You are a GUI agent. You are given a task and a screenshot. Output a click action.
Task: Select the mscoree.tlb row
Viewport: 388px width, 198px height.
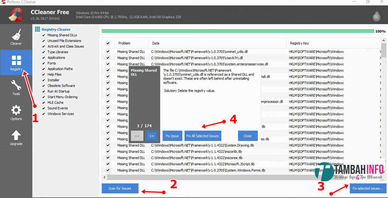tap(242, 157)
